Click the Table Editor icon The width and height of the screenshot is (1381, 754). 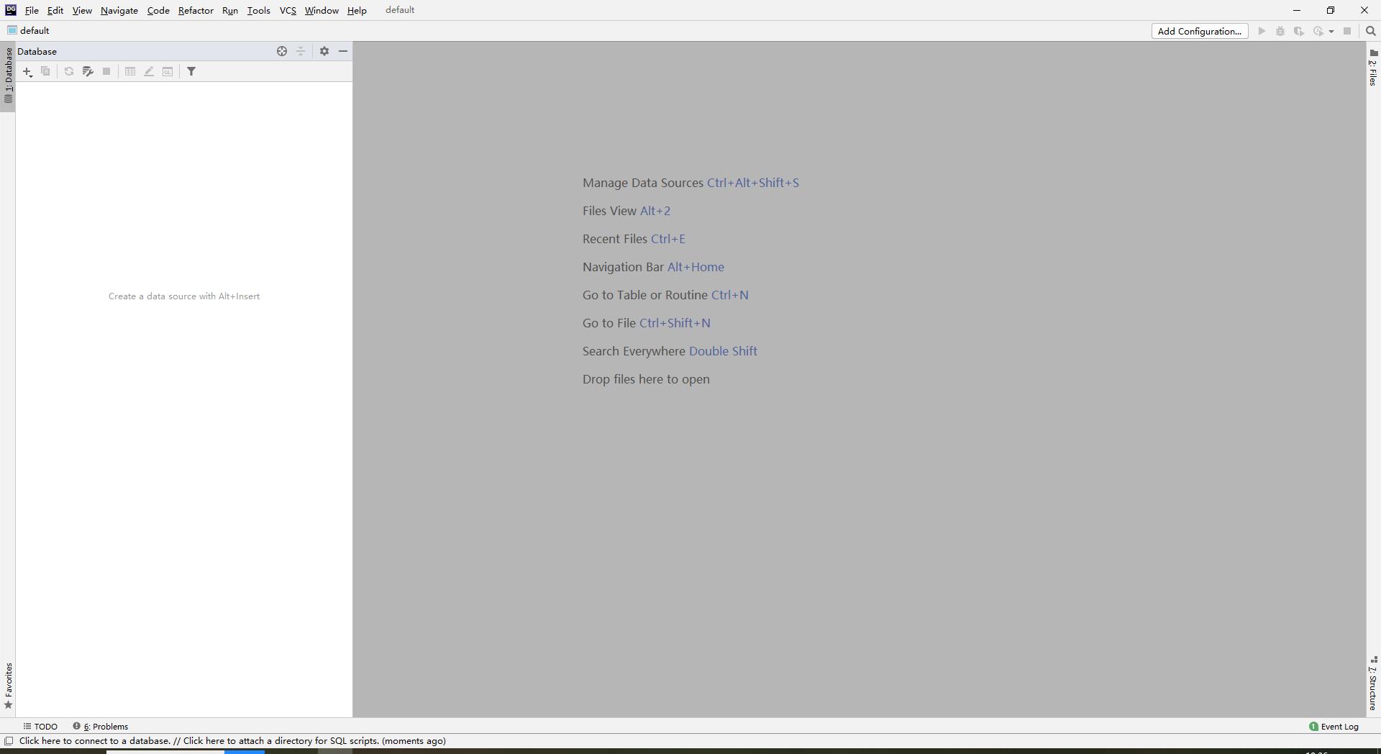pyautogui.click(x=130, y=71)
